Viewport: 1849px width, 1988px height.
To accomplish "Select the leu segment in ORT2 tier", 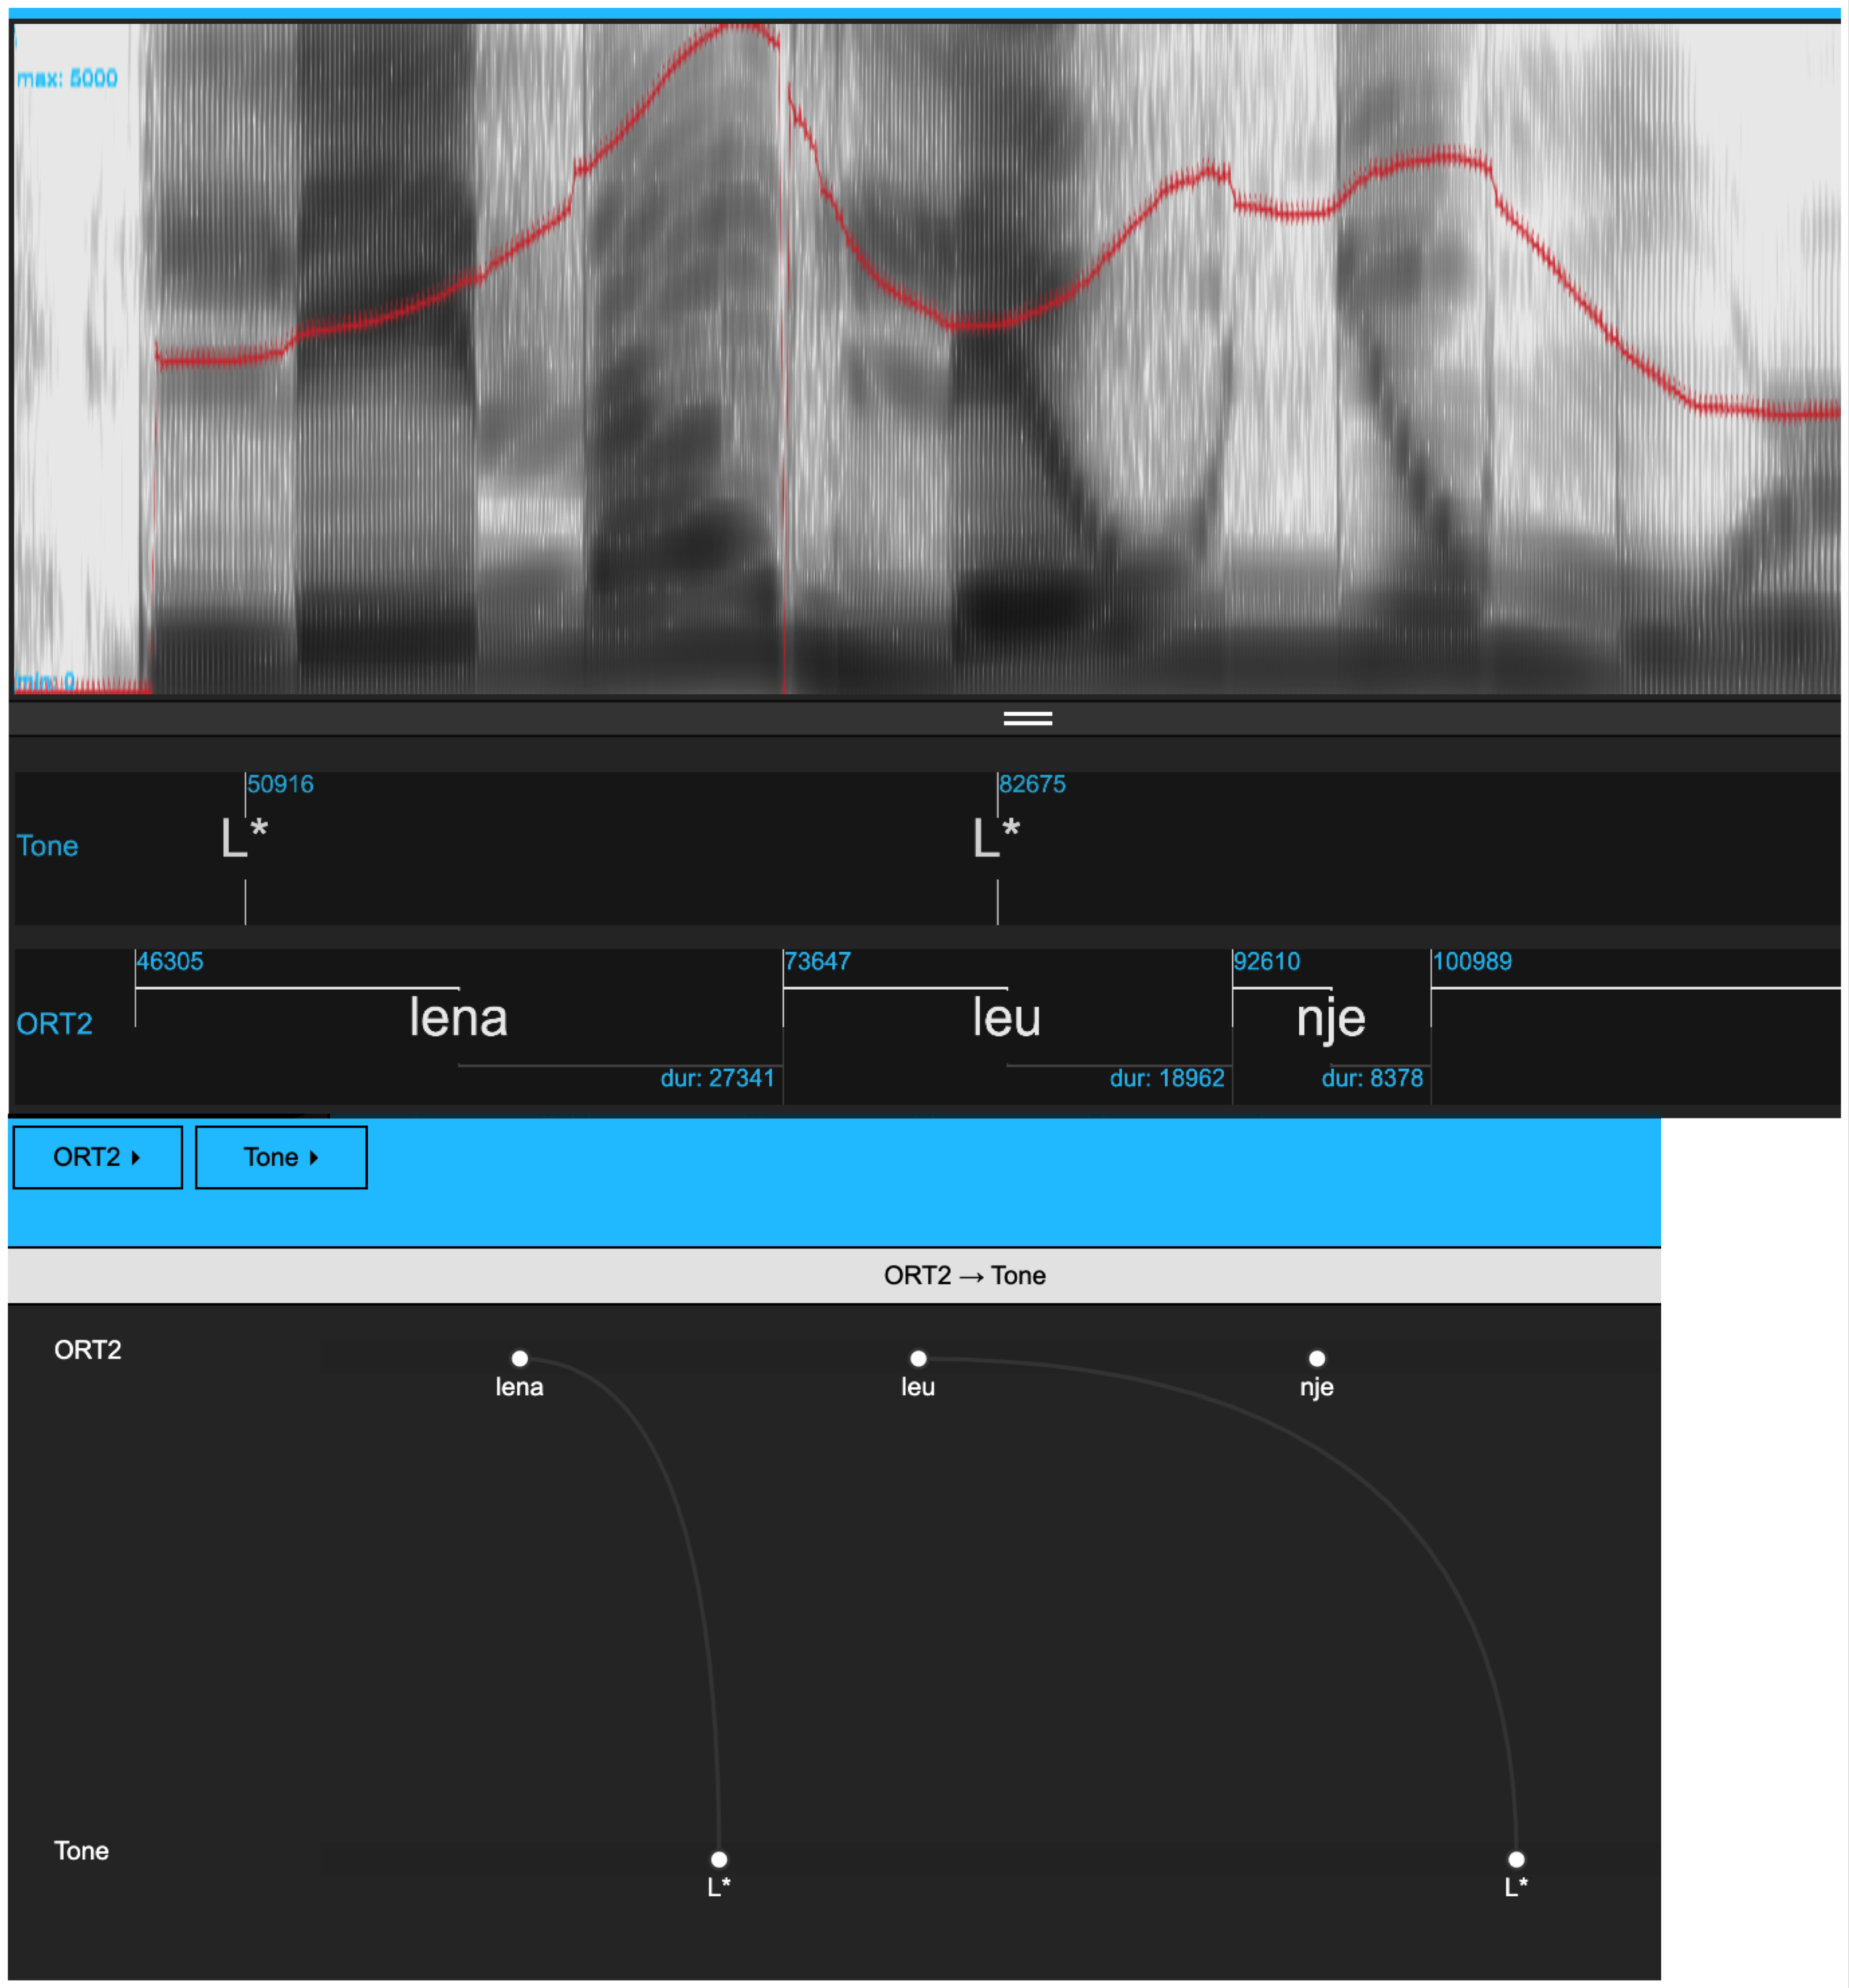I will pyautogui.click(x=1006, y=1019).
